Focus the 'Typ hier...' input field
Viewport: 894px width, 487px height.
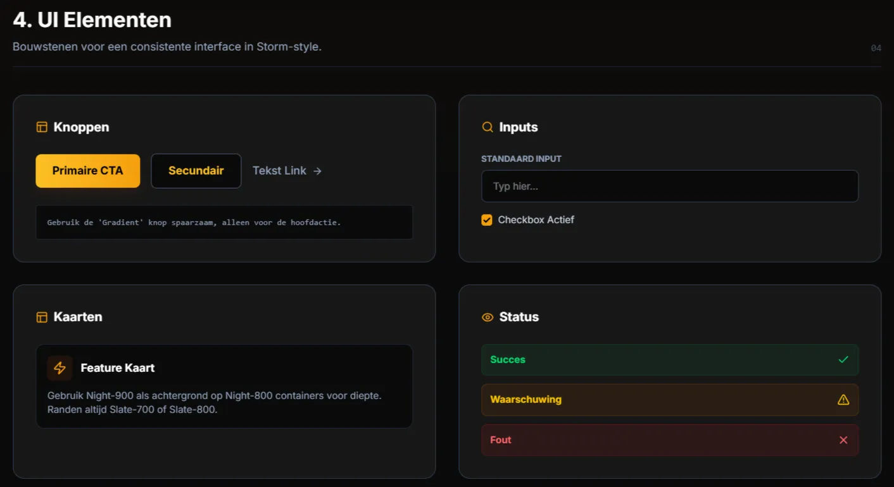click(x=670, y=186)
